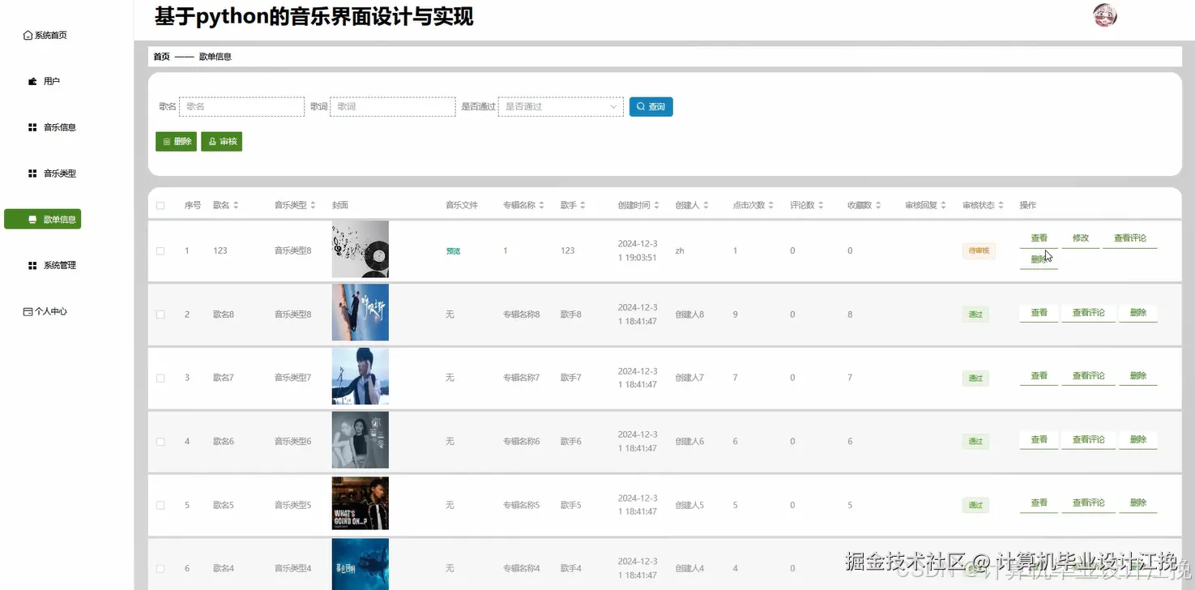The width and height of the screenshot is (1195, 590).
Task: Open cover thumbnail for 歌名6
Action: [360, 440]
